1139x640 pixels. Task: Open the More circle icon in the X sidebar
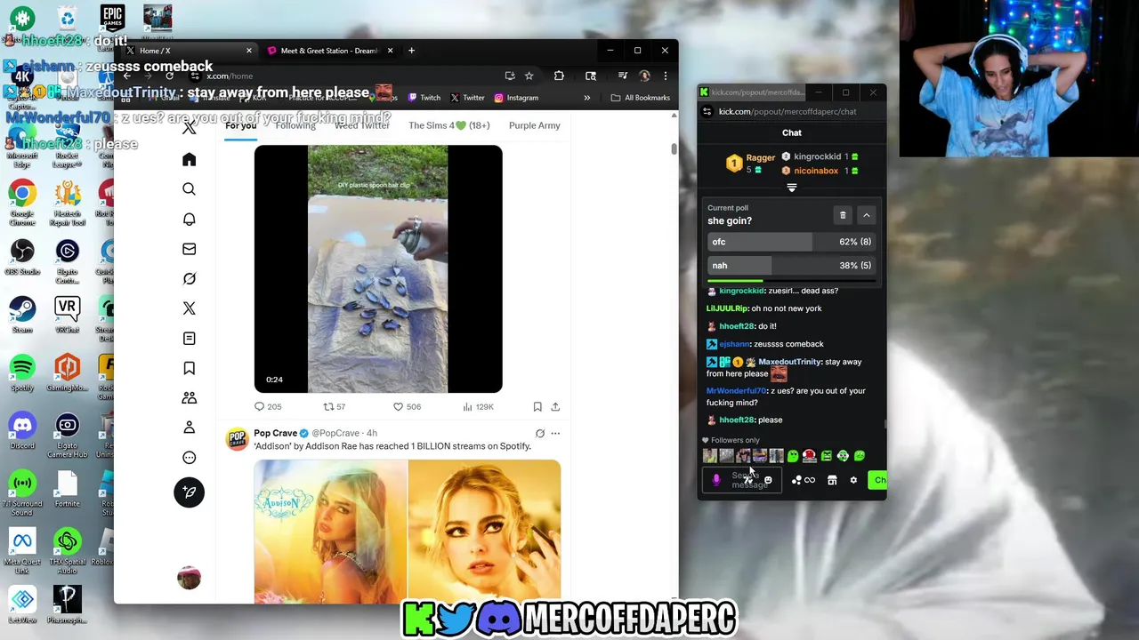pos(189,458)
